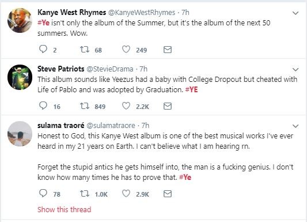Send Kanye West Rhymes tweet via direct message
307x222 pixels.
(168, 50)
